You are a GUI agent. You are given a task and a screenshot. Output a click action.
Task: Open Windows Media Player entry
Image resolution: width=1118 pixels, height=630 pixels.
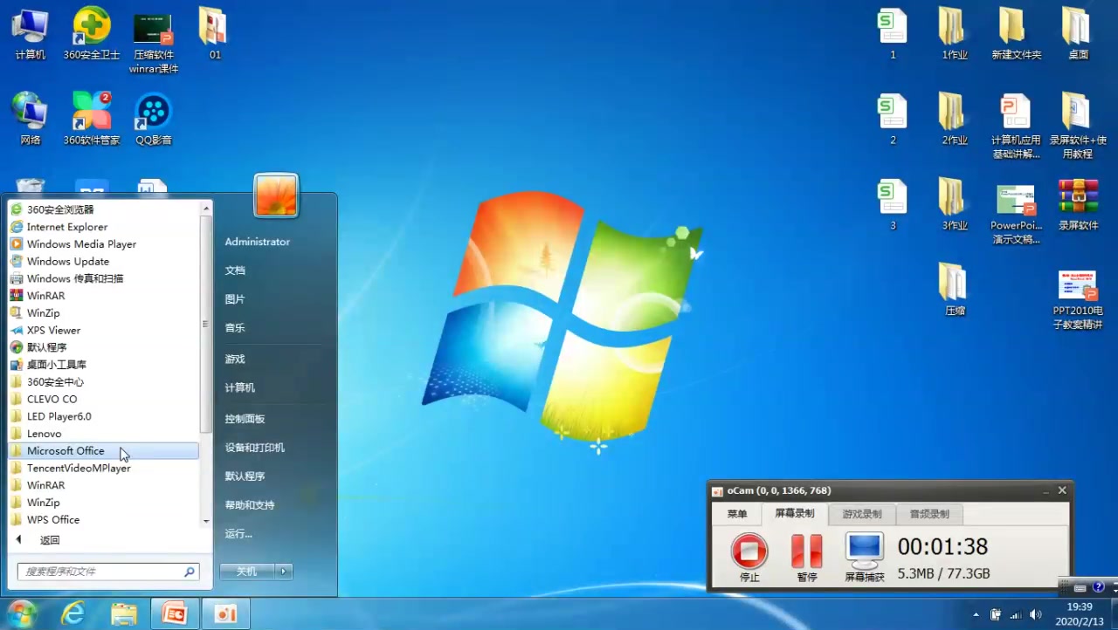[x=103, y=244]
